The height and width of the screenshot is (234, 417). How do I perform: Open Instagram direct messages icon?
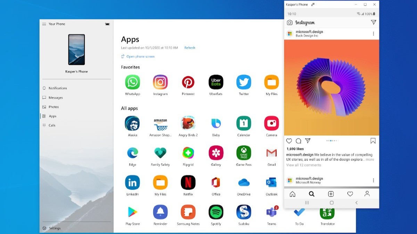coord(374,22)
